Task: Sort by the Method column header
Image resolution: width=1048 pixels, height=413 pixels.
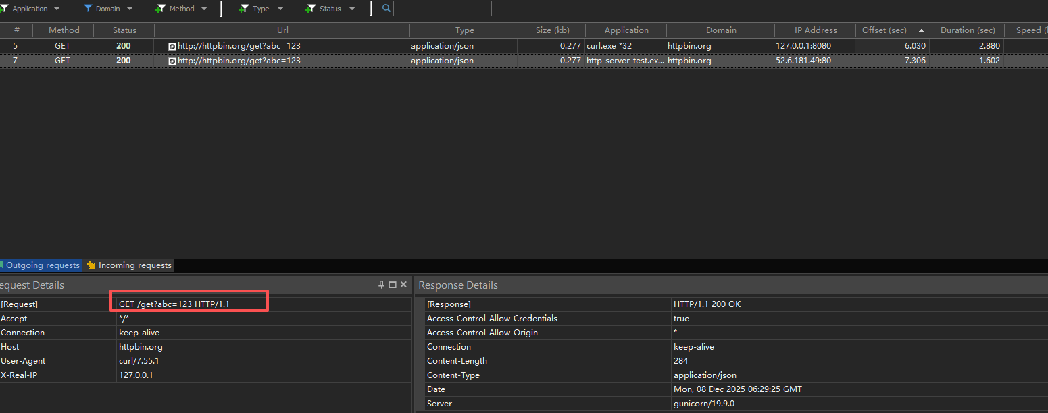Action: tap(64, 30)
